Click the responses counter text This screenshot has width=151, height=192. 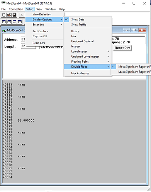(120, 42)
